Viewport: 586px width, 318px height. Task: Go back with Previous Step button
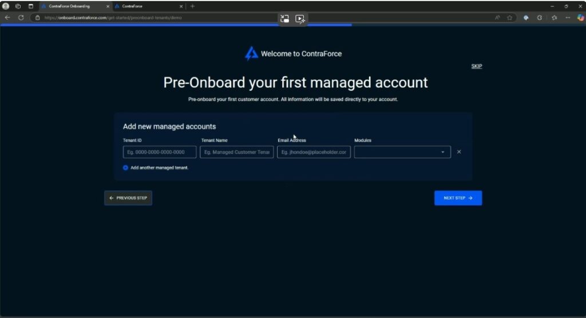[128, 198]
